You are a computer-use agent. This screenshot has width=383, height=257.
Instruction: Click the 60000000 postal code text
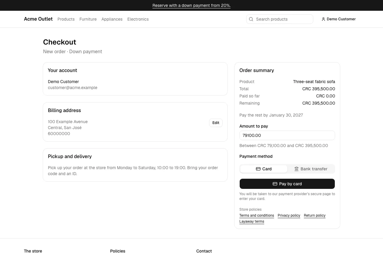(59, 134)
